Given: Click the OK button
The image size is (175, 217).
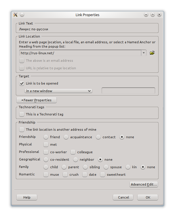Looking at the screenshot, I should click(x=148, y=197).
